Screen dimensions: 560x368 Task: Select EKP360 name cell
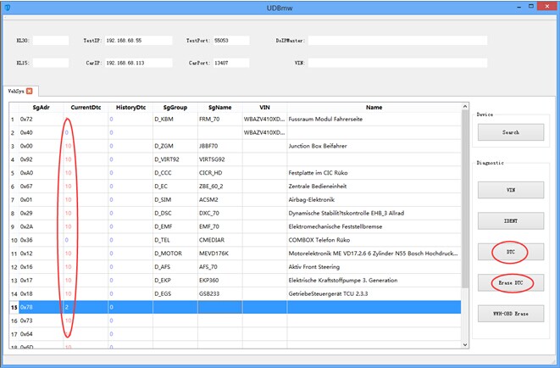(x=220, y=280)
